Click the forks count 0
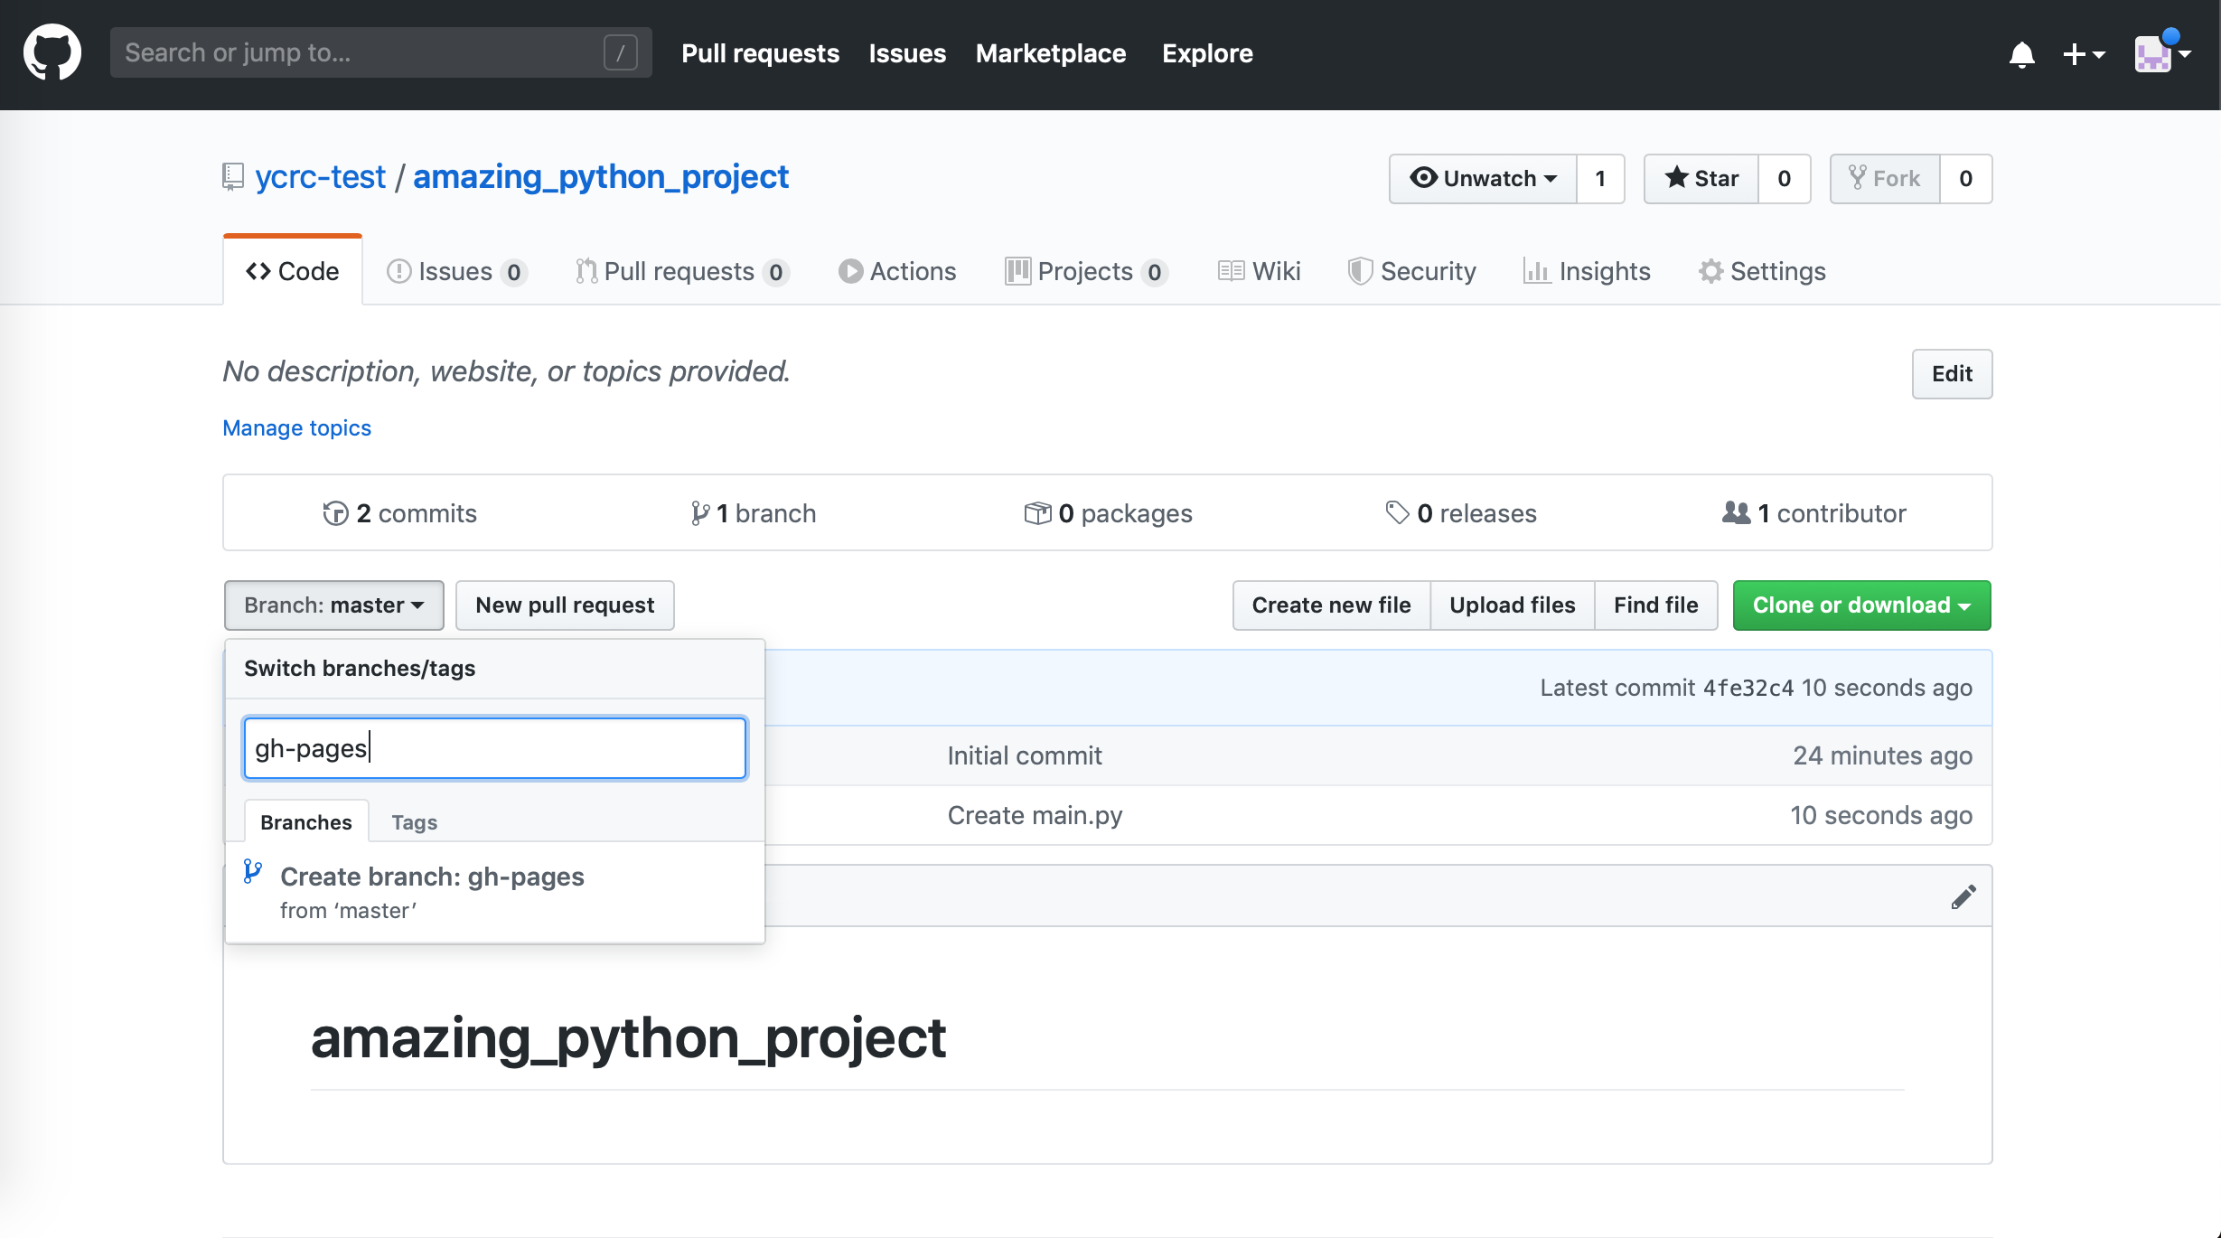Viewport: 2221px width, 1238px height. pos(1965,178)
